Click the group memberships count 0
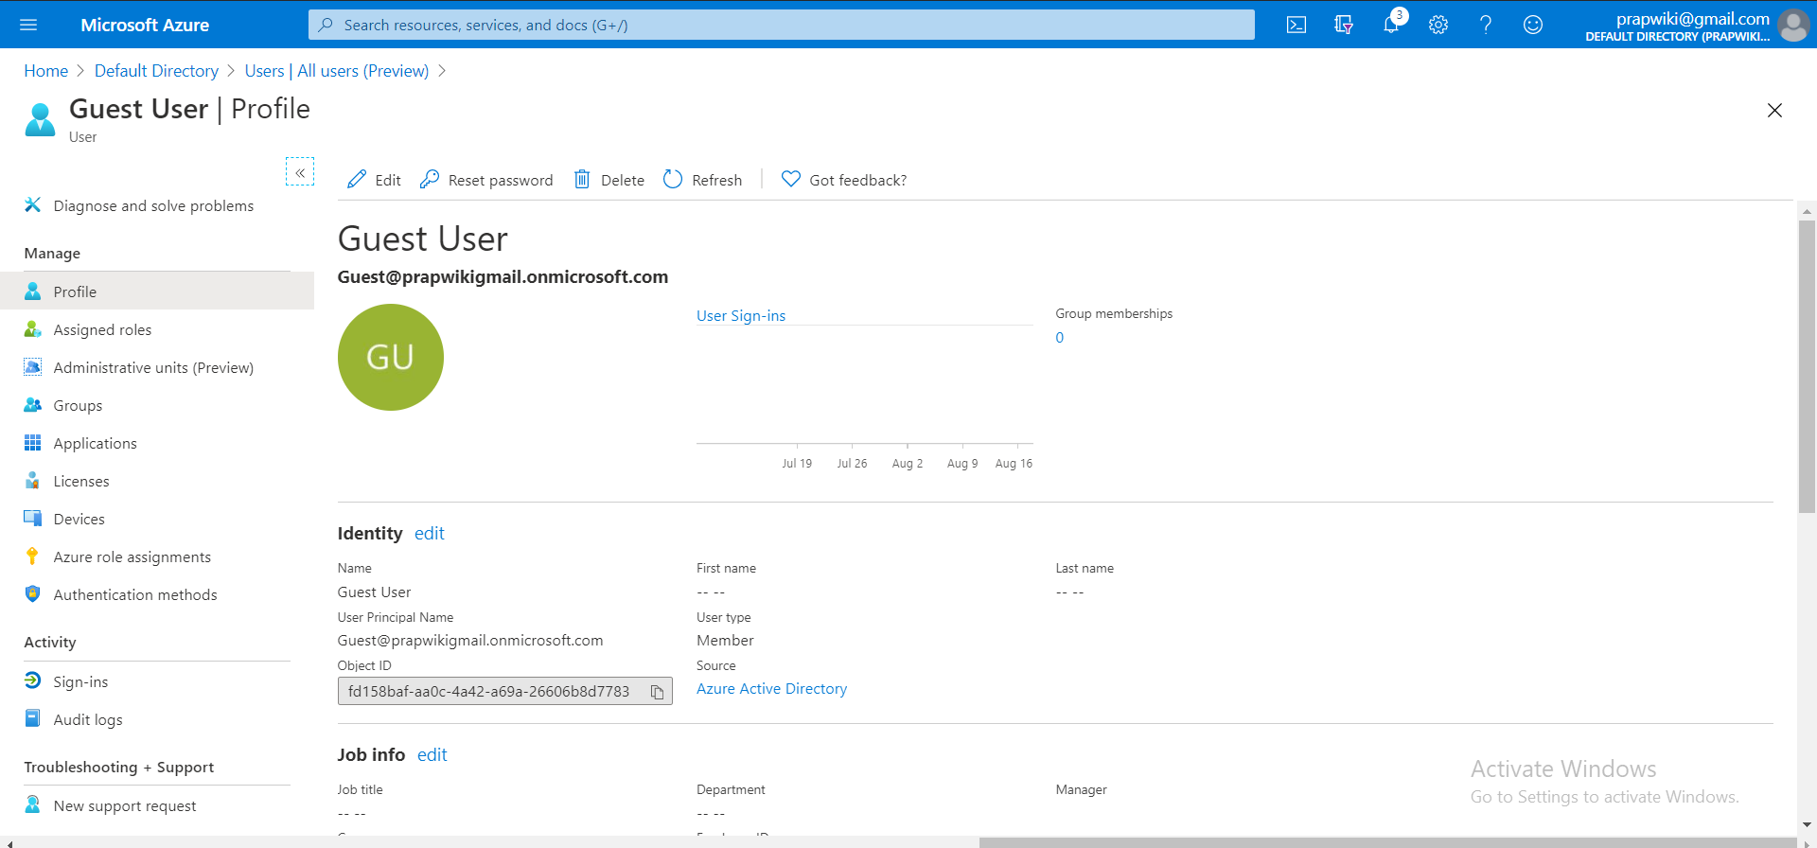1817x848 pixels. [x=1060, y=338]
